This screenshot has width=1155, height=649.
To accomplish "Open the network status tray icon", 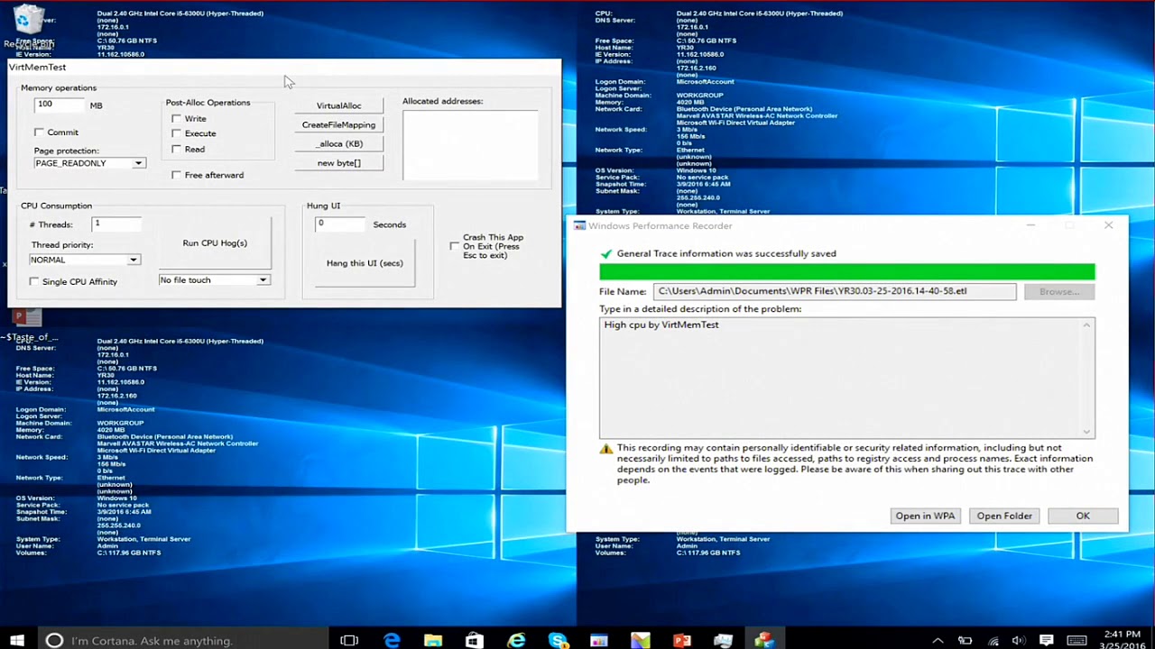I will coord(993,641).
